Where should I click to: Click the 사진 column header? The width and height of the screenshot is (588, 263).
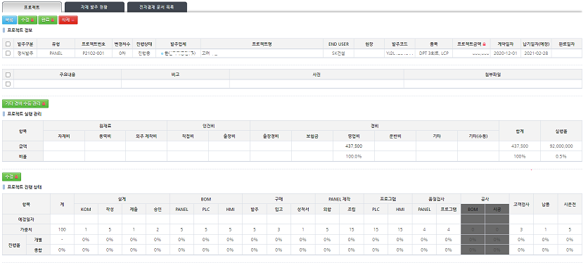point(317,75)
